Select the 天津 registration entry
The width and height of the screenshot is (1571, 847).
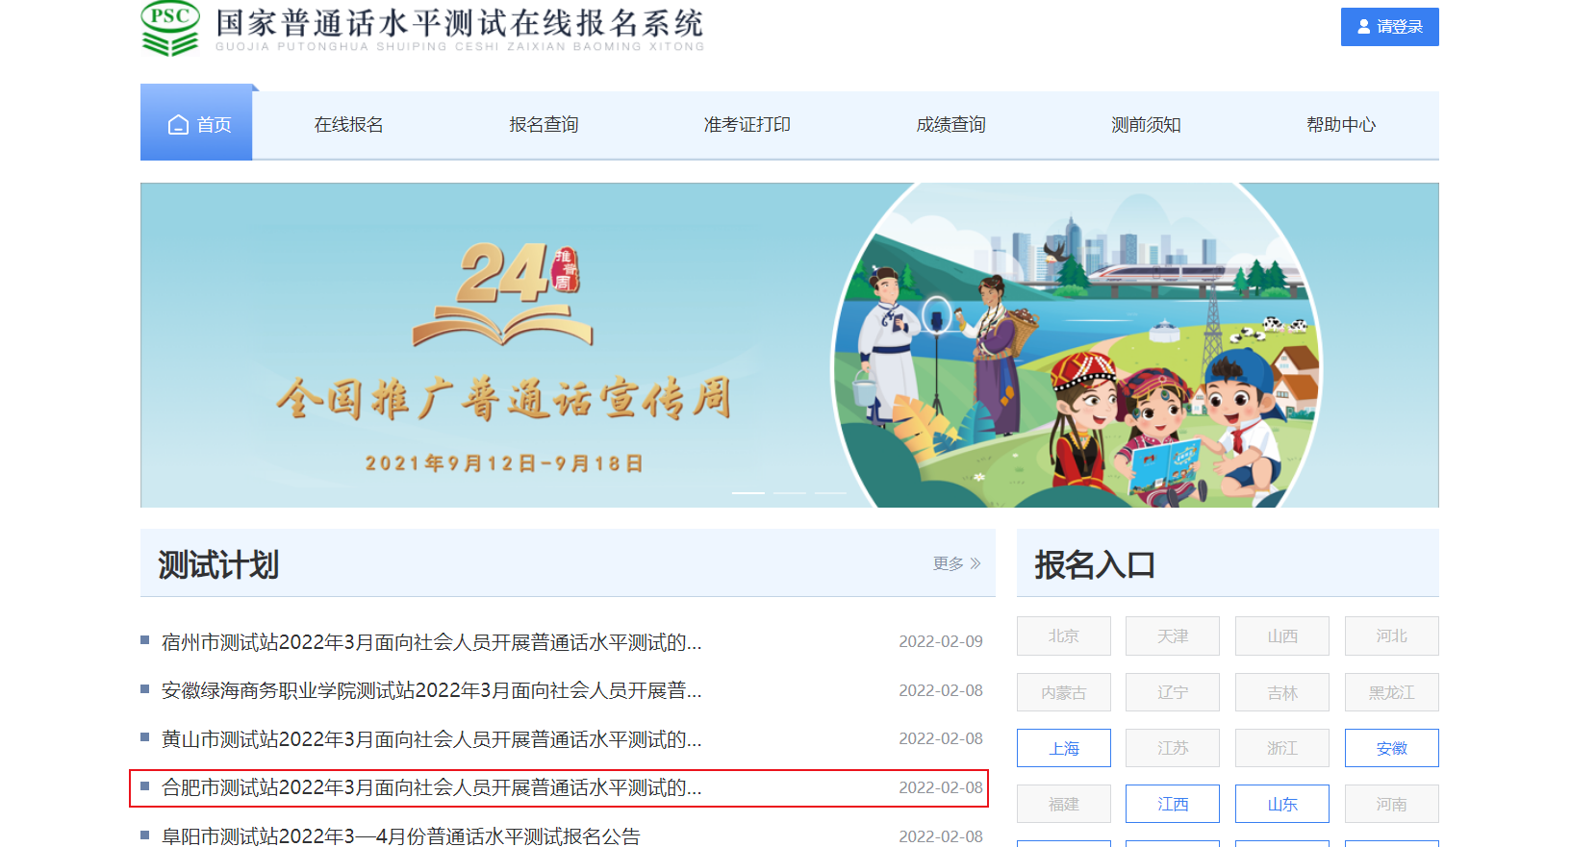point(1173,636)
